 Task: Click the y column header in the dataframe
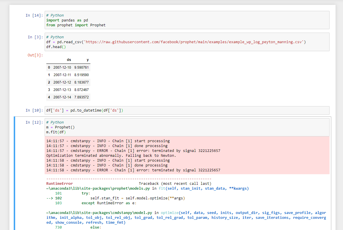coord(88,60)
